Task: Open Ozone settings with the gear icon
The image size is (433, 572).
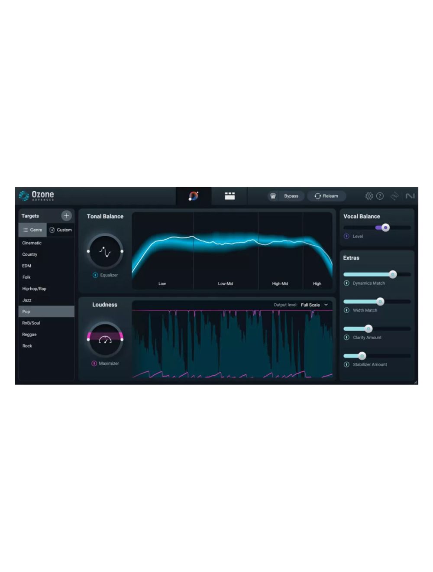Action: coord(369,196)
